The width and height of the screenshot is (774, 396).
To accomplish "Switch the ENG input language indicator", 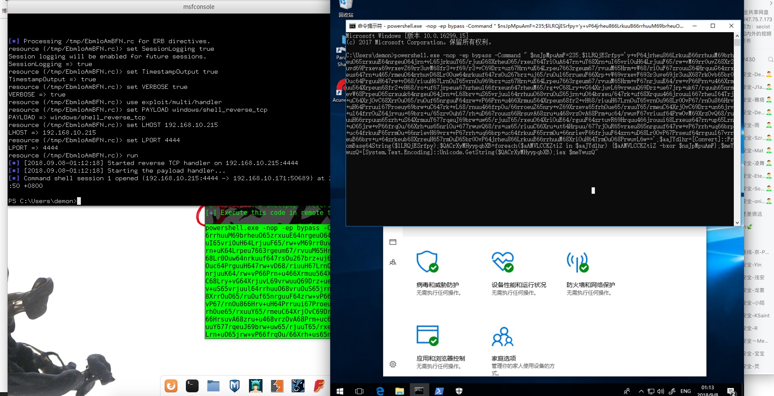I will (686, 391).
